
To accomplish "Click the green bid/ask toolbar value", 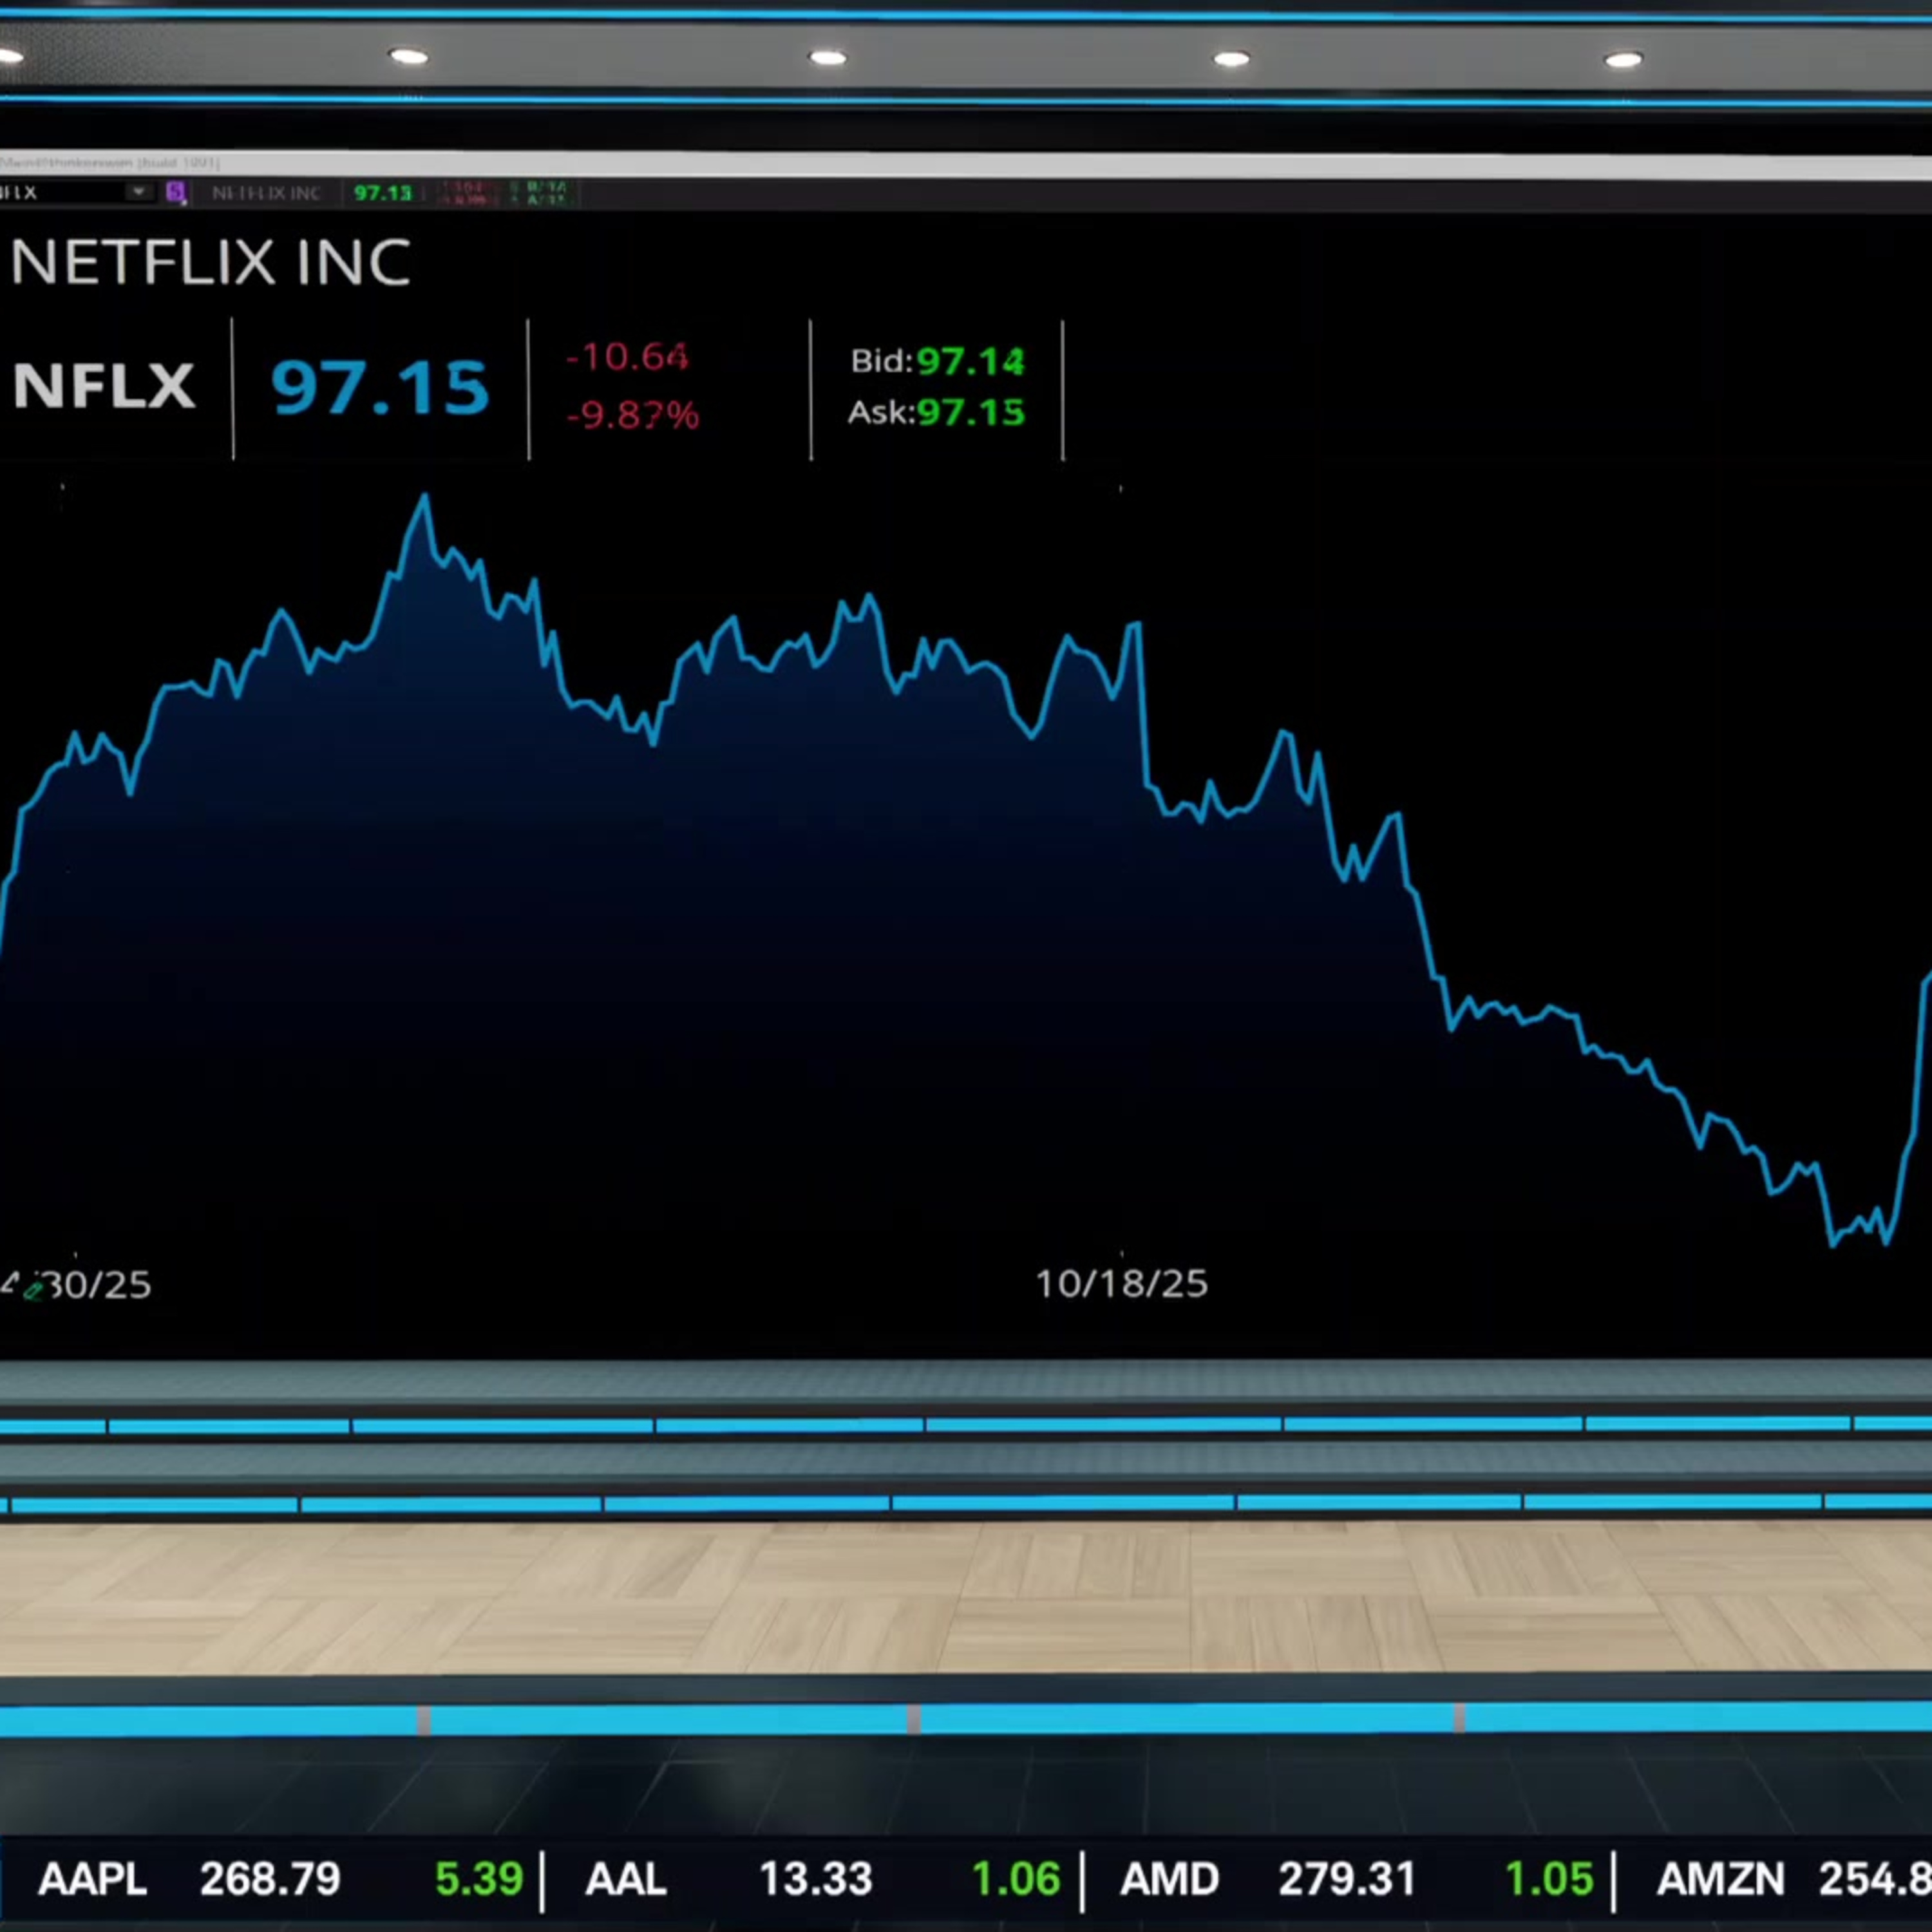I will click(x=540, y=193).
